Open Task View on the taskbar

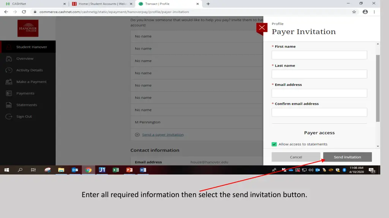point(33,170)
